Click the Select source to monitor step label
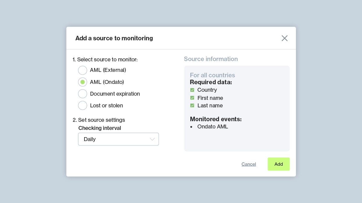Screen dimensions: 362x203 click(105, 60)
